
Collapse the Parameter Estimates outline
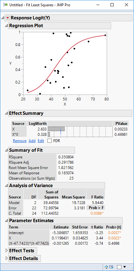point(6,221)
